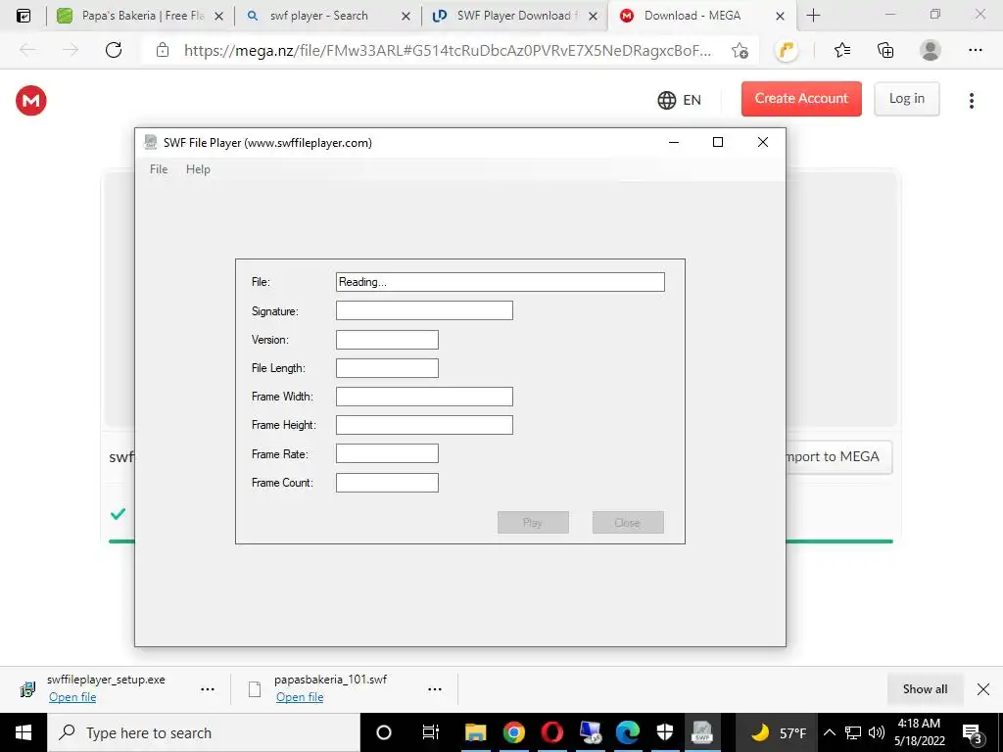Close the downloads bar
1003x752 pixels.
983,689
